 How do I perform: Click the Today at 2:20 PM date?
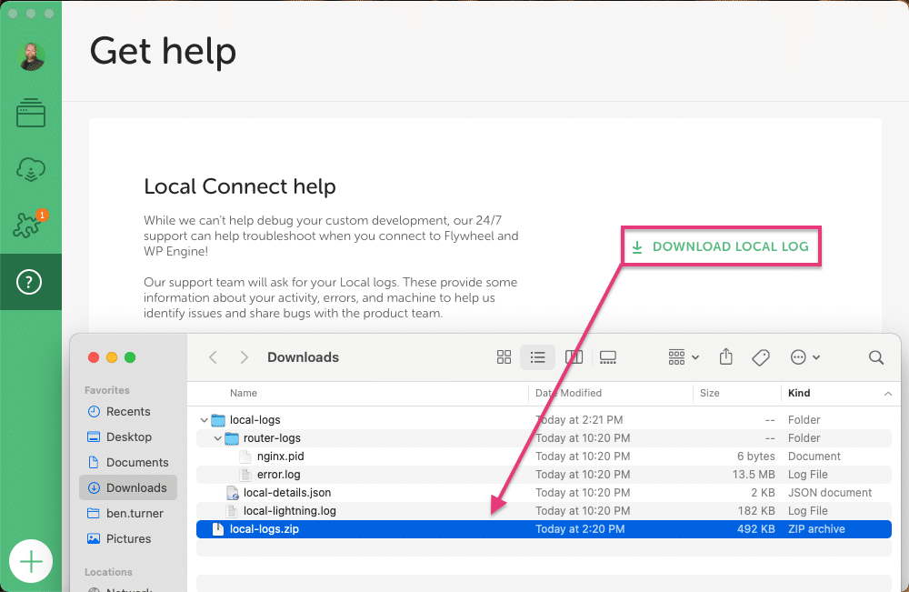(580, 529)
